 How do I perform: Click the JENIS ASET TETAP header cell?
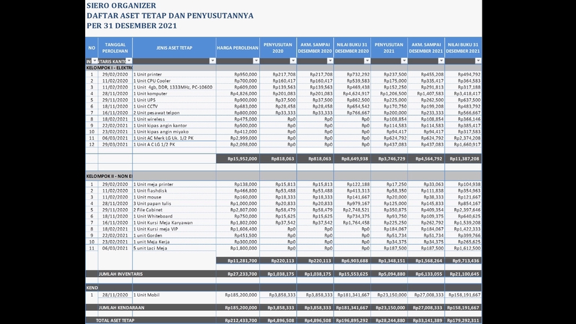click(174, 48)
